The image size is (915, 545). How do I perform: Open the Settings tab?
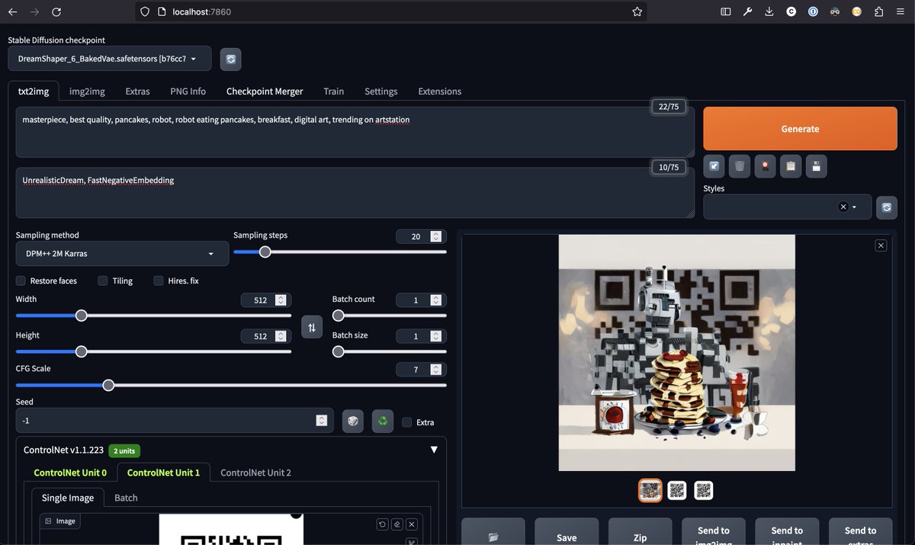(x=380, y=91)
